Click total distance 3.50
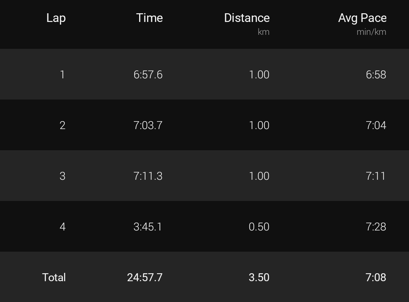 tap(259, 277)
